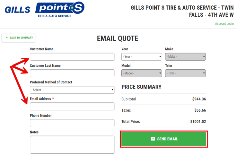
Task: Open the Make dropdown
Action: coord(186,57)
